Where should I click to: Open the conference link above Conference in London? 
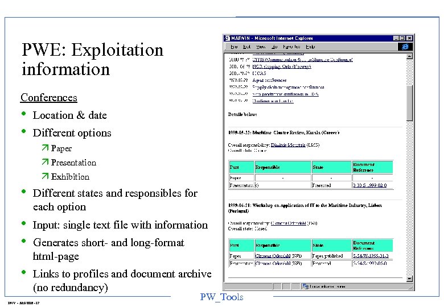coord(285,94)
